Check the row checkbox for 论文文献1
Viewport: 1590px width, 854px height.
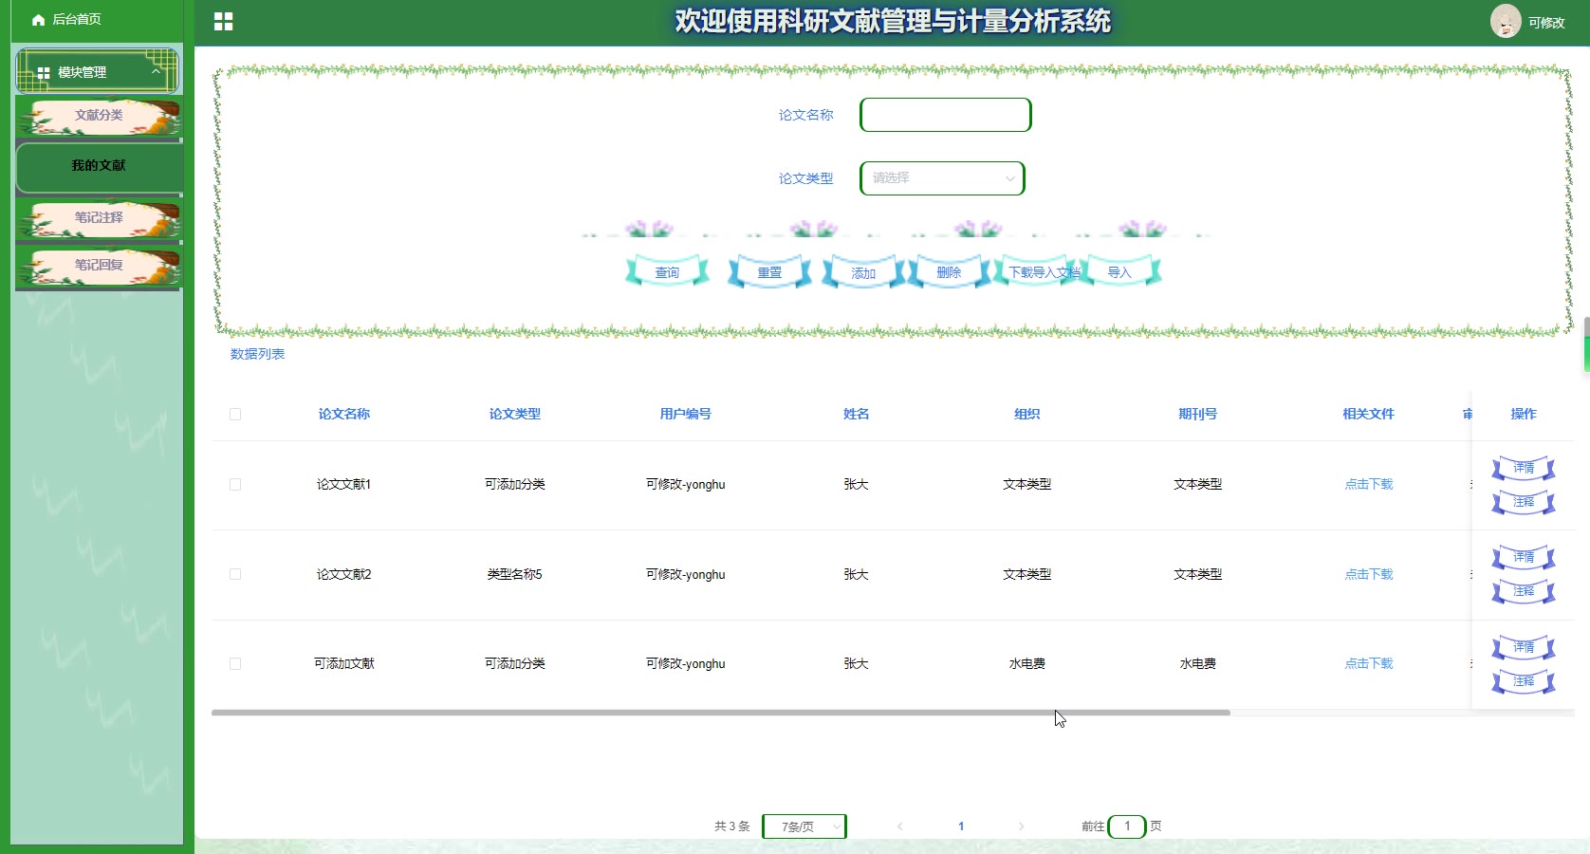point(235,485)
